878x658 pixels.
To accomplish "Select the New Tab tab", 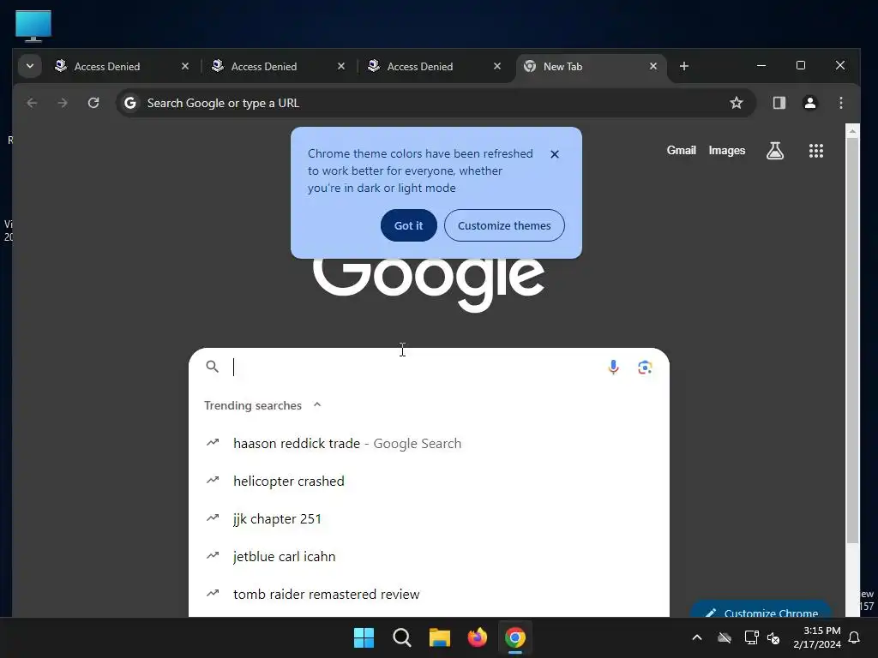I will [x=591, y=67].
